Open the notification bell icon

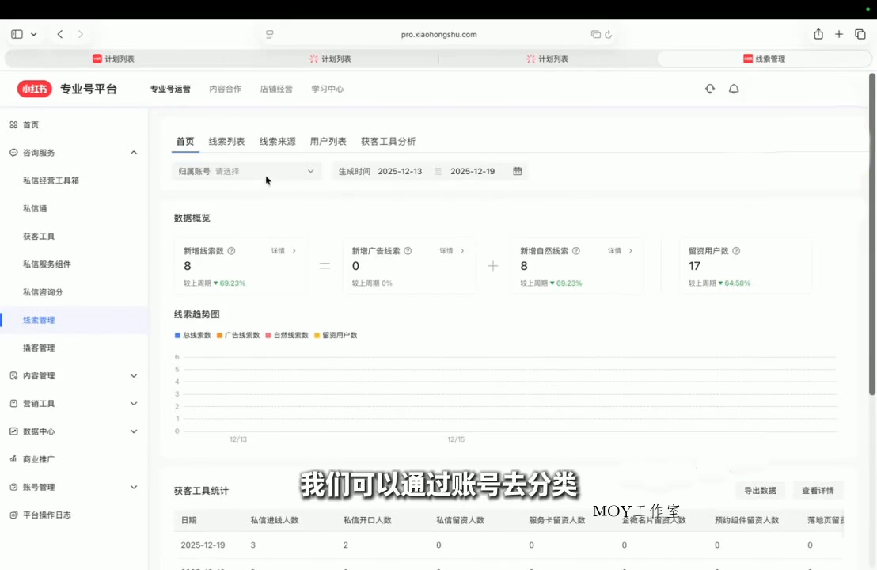tap(734, 89)
